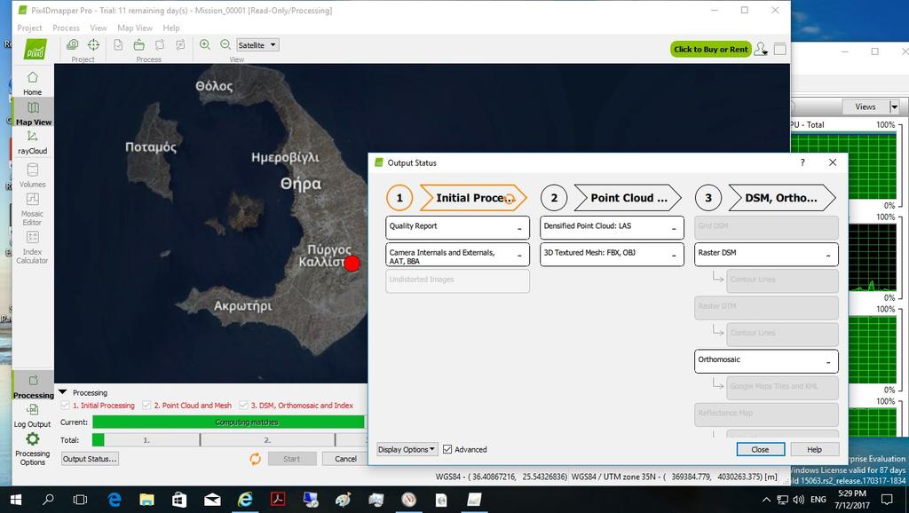Open Microsoft Edge from the taskbar
Viewport: 909px width, 513px height.
pyautogui.click(x=115, y=500)
